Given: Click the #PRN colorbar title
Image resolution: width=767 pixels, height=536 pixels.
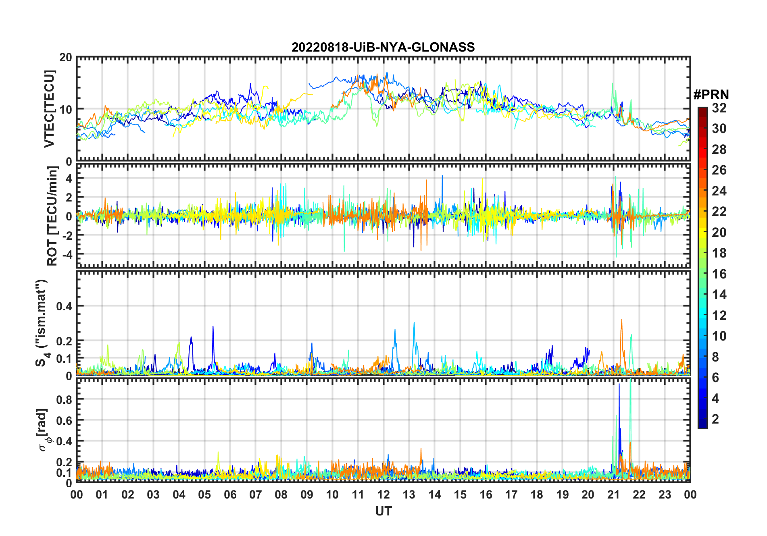Looking at the screenshot, I should point(711,94).
